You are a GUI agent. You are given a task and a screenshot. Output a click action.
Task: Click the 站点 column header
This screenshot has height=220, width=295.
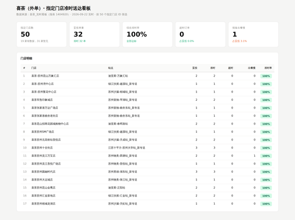point(110,68)
